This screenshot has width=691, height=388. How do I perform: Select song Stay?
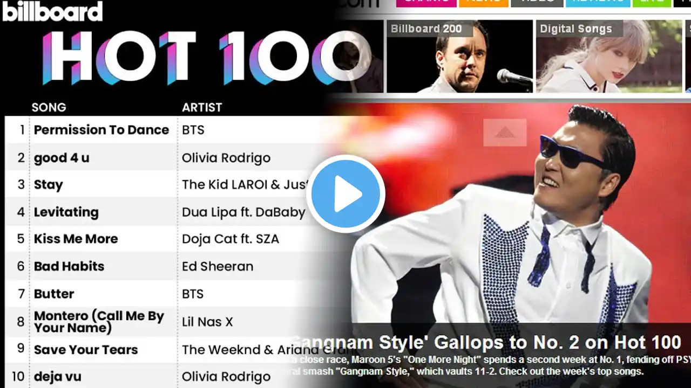pyautogui.click(x=48, y=185)
